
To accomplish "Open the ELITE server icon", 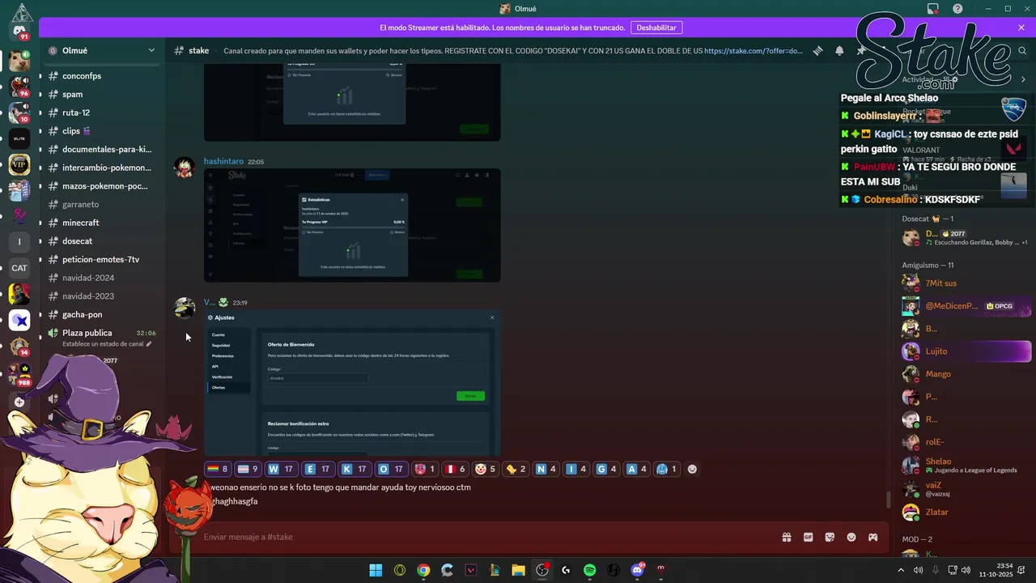I will [x=19, y=139].
